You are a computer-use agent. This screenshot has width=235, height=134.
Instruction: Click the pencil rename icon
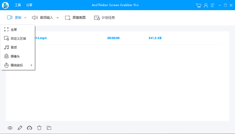20,128
